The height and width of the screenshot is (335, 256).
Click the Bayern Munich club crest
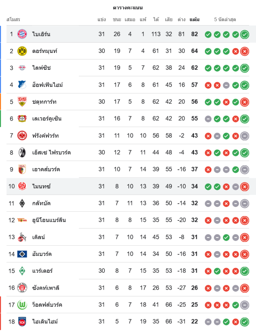pyautogui.click(x=22, y=34)
